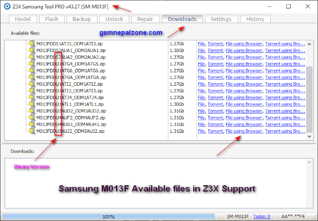318x221 pixels.
Task: Click zip icon for M013FDDS2AUA1_ODM2AUA1.zip
Action: click(32, 50)
